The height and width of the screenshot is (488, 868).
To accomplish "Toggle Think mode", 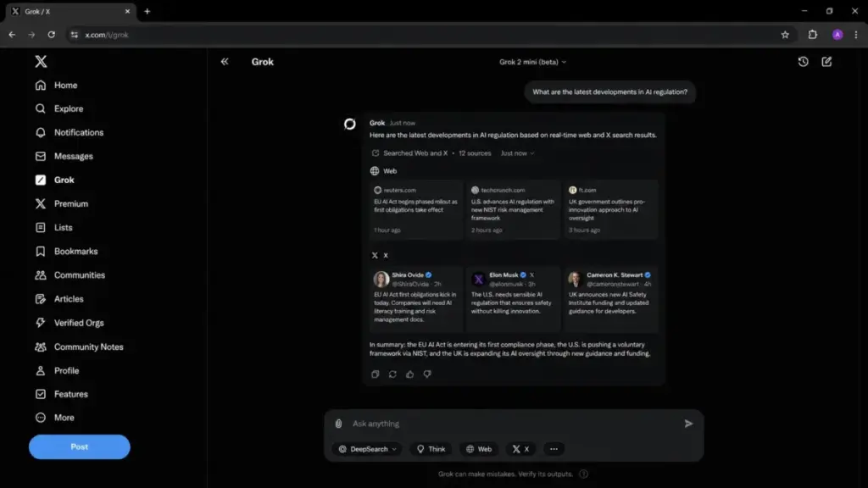I will 431,449.
